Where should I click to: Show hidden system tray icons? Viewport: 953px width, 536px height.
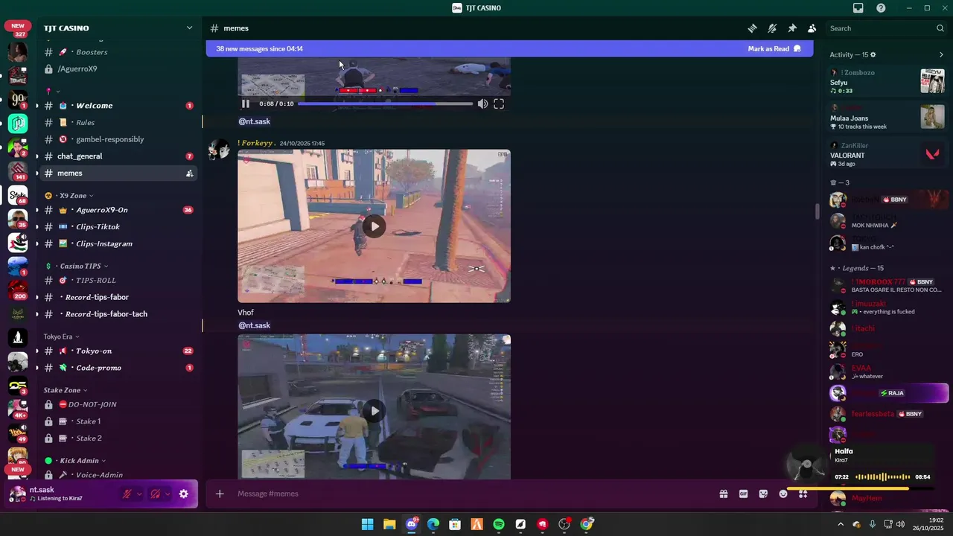tap(841, 524)
